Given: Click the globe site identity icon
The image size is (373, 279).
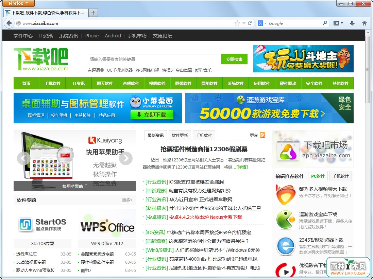Looking at the screenshot, I should [18, 23].
